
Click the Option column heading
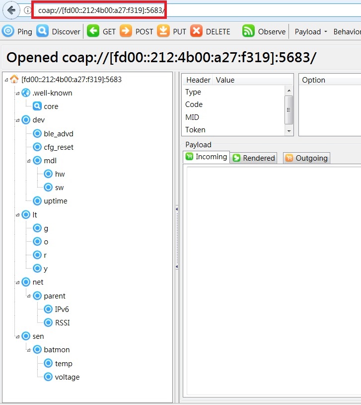click(330, 80)
